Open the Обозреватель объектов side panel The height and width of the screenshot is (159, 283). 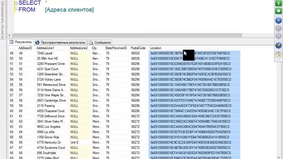pos(2,20)
